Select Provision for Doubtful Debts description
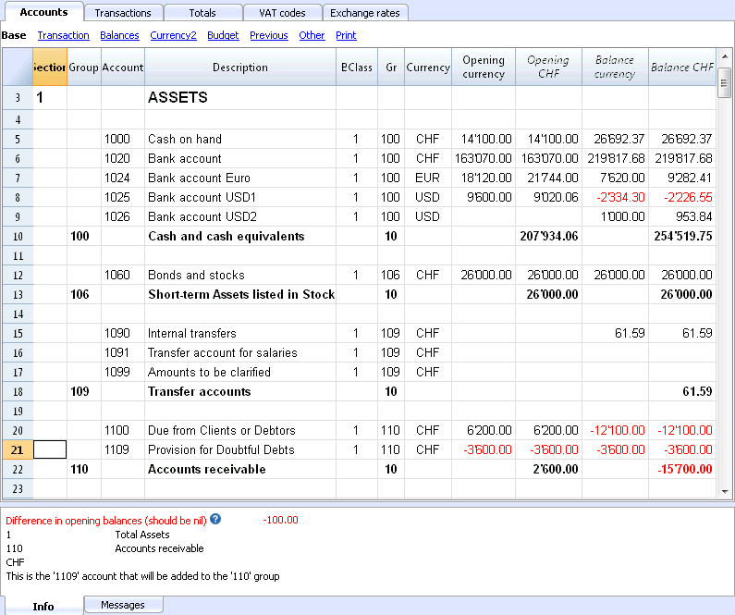 click(x=240, y=450)
